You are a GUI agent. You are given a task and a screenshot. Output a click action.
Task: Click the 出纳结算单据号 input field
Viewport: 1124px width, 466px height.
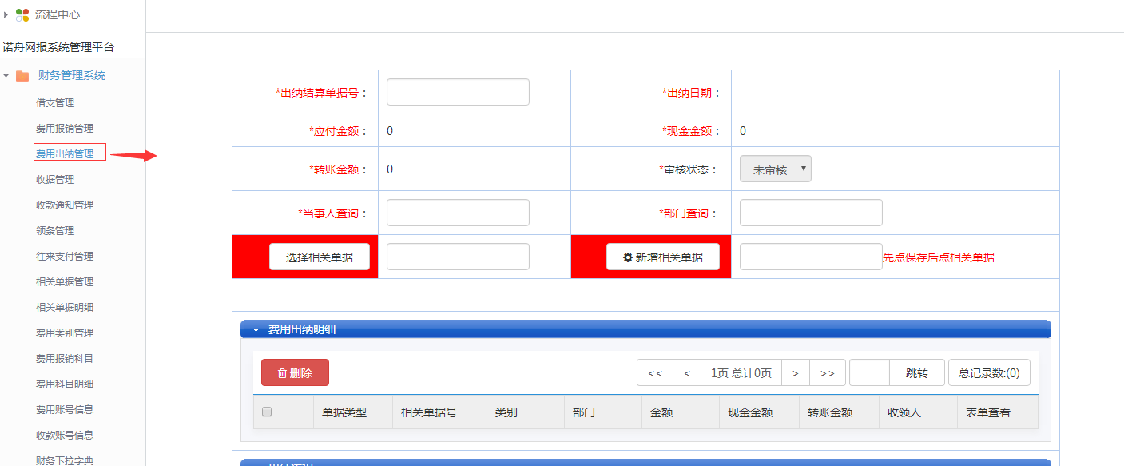[457, 91]
